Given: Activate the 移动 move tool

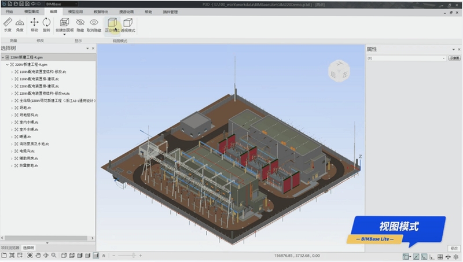Looking at the screenshot, I should [35, 25].
